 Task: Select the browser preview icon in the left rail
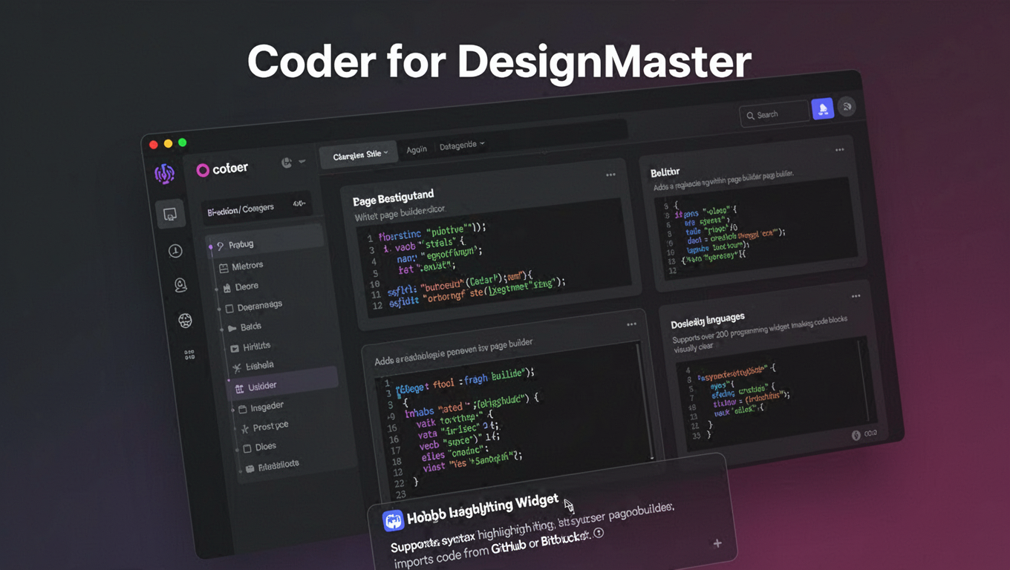pyautogui.click(x=172, y=214)
